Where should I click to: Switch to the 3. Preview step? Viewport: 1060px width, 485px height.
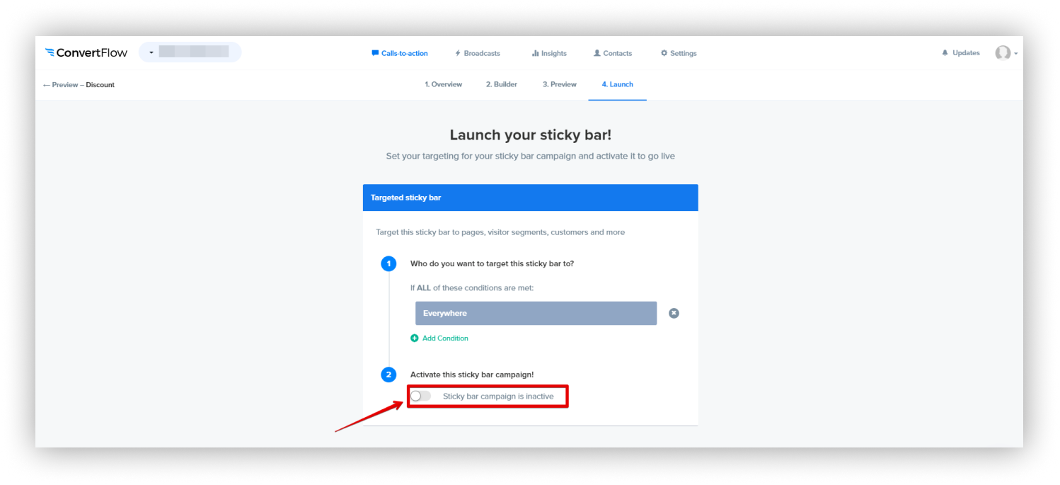pos(560,84)
